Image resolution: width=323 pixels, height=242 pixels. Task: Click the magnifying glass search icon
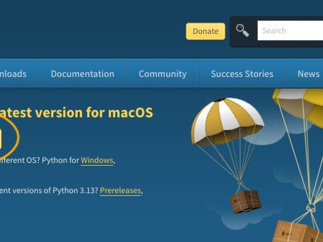coord(242,31)
